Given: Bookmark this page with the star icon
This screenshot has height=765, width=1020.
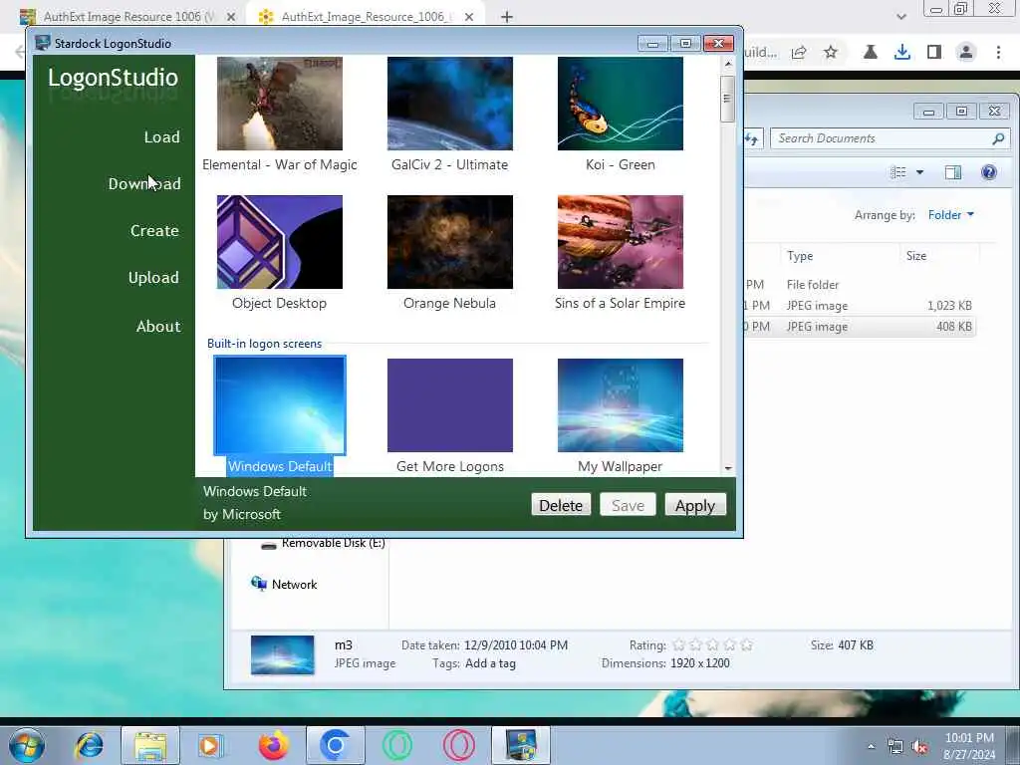Looking at the screenshot, I should coord(831,53).
